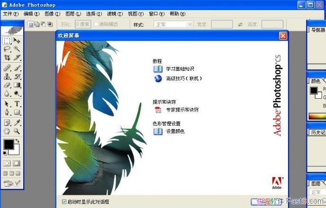Select the Notes tool
This screenshot has width=326, height=208.
coord(7,122)
